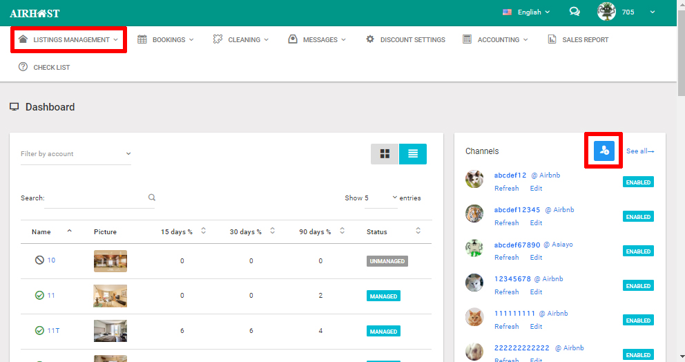
Task: Open the abcdef12 channel link
Action: [510, 175]
